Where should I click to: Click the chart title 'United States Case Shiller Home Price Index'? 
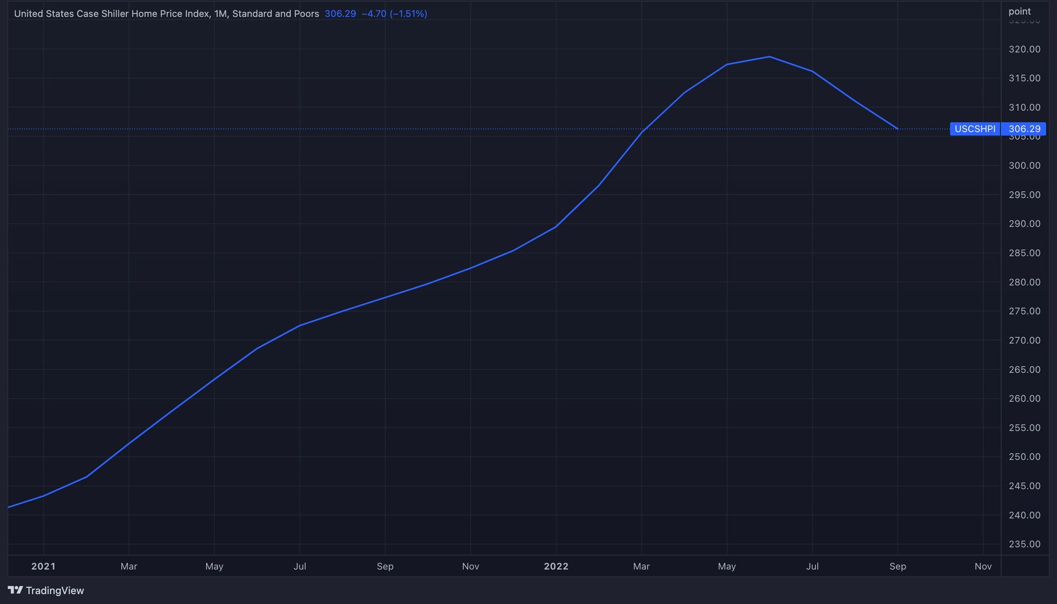(112, 14)
